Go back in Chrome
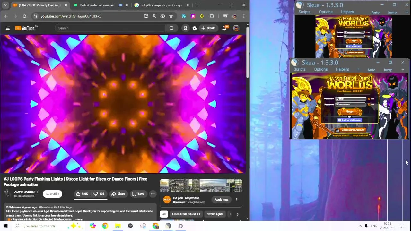This screenshot has height=231, width=411. [6, 16]
